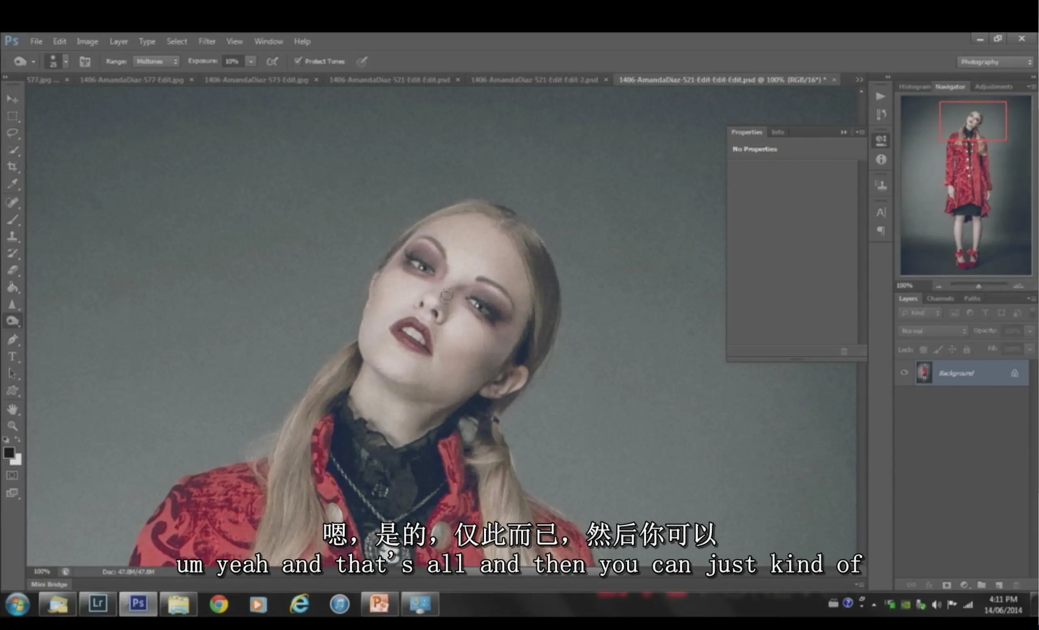Open the Image menu

(87, 41)
